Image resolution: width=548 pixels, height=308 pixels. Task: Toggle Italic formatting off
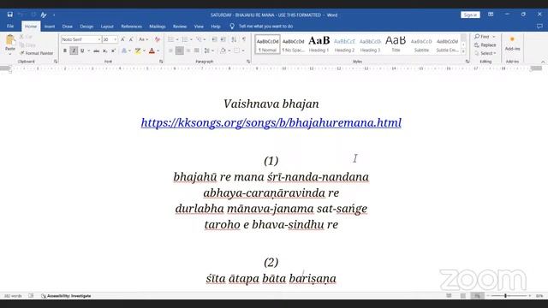74,51
